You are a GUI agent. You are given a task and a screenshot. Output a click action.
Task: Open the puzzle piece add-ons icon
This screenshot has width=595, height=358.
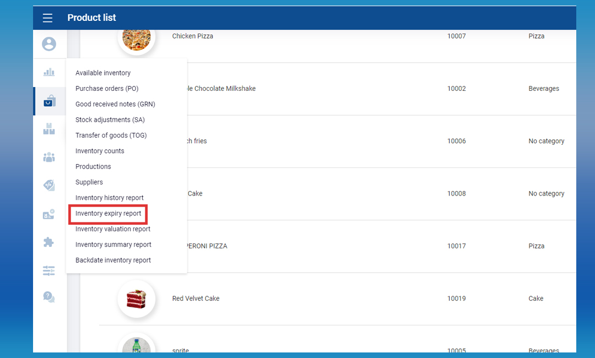click(x=49, y=242)
